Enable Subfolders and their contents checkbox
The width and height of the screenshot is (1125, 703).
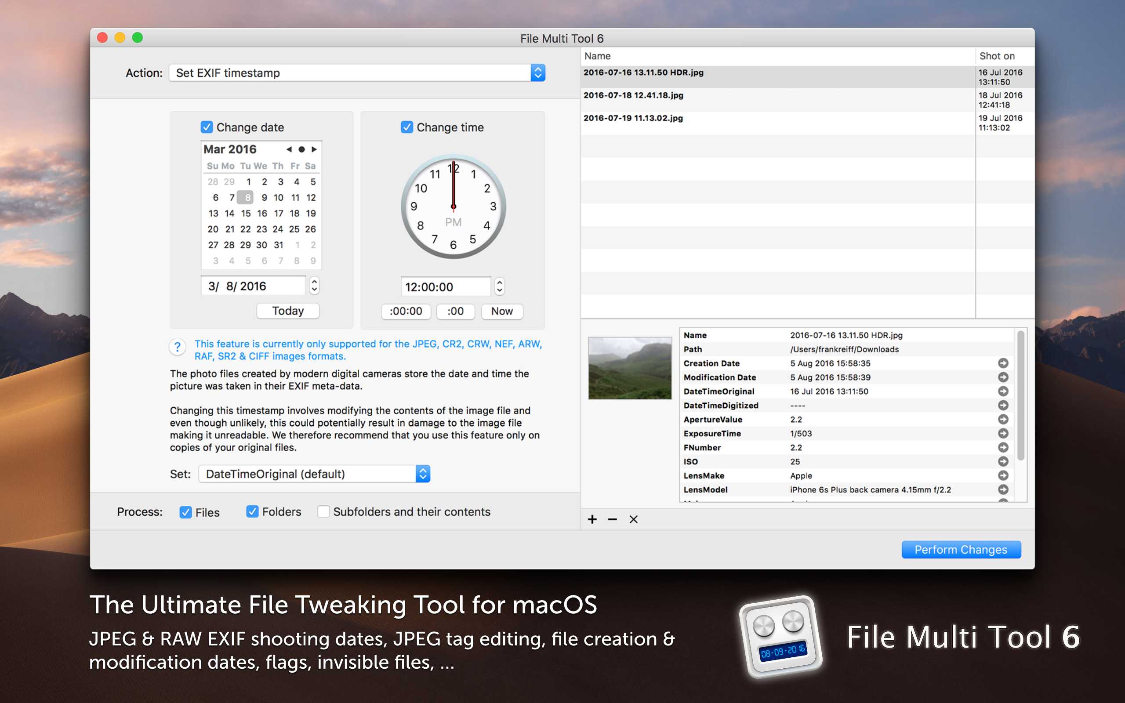(323, 511)
